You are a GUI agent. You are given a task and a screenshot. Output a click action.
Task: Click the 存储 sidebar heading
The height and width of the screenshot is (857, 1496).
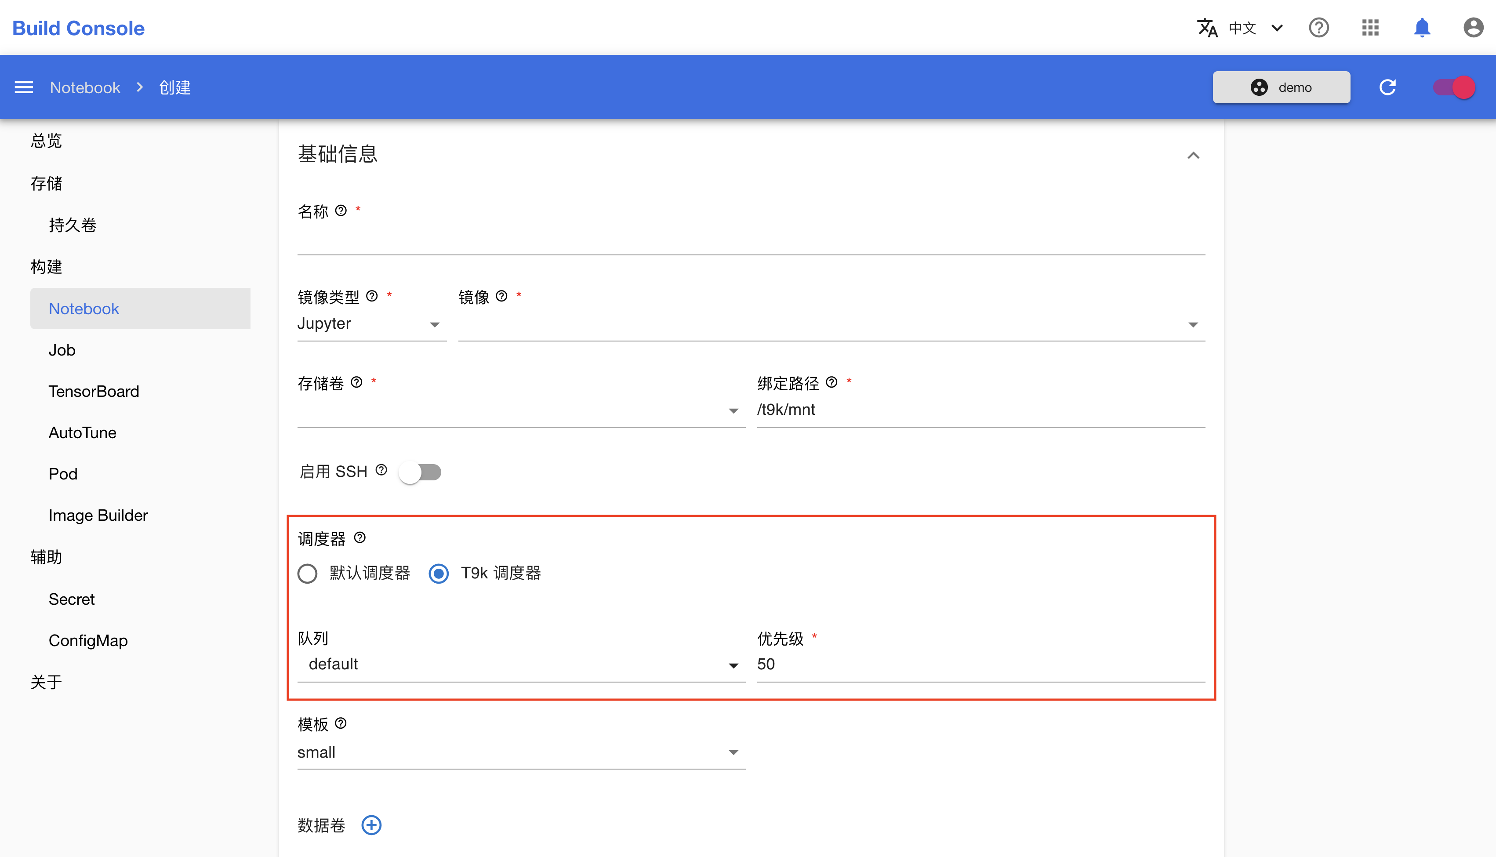point(47,183)
